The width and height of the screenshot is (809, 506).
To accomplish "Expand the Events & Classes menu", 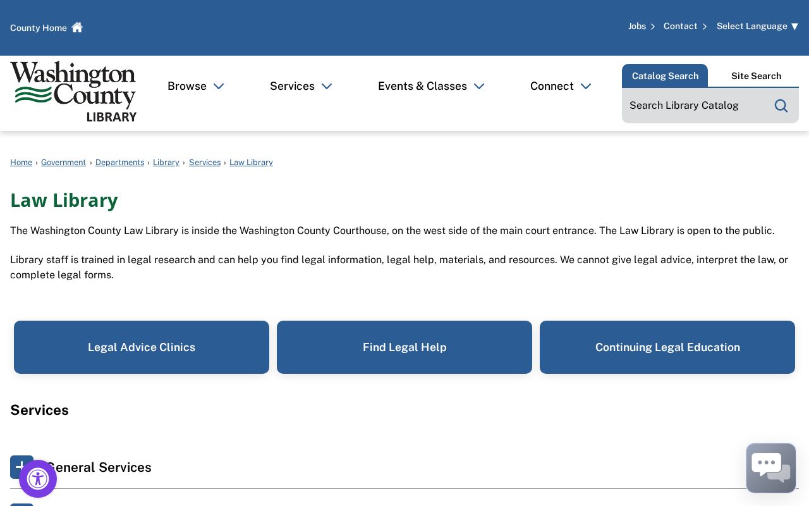I will point(431,86).
